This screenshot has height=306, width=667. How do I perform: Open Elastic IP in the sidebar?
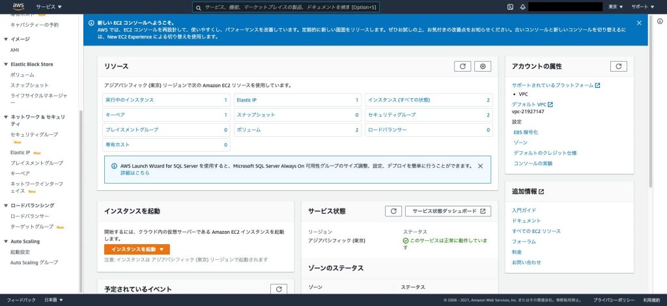coord(20,152)
